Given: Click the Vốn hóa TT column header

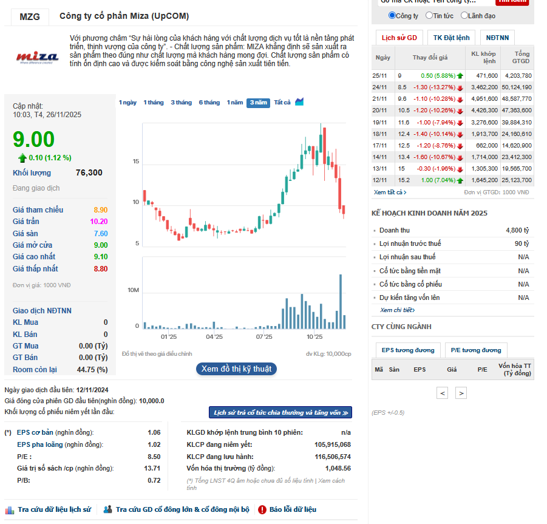Looking at the screenshot, I should pyautogui.click(x=515, y=369).
